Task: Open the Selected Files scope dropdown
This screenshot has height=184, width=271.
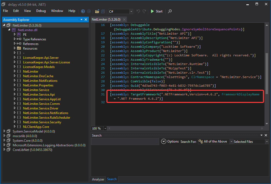Action: [267, 141]
